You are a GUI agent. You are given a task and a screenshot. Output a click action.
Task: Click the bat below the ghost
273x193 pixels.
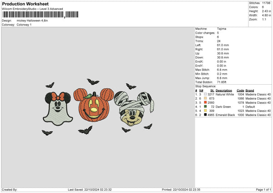[x=47, y=133]
